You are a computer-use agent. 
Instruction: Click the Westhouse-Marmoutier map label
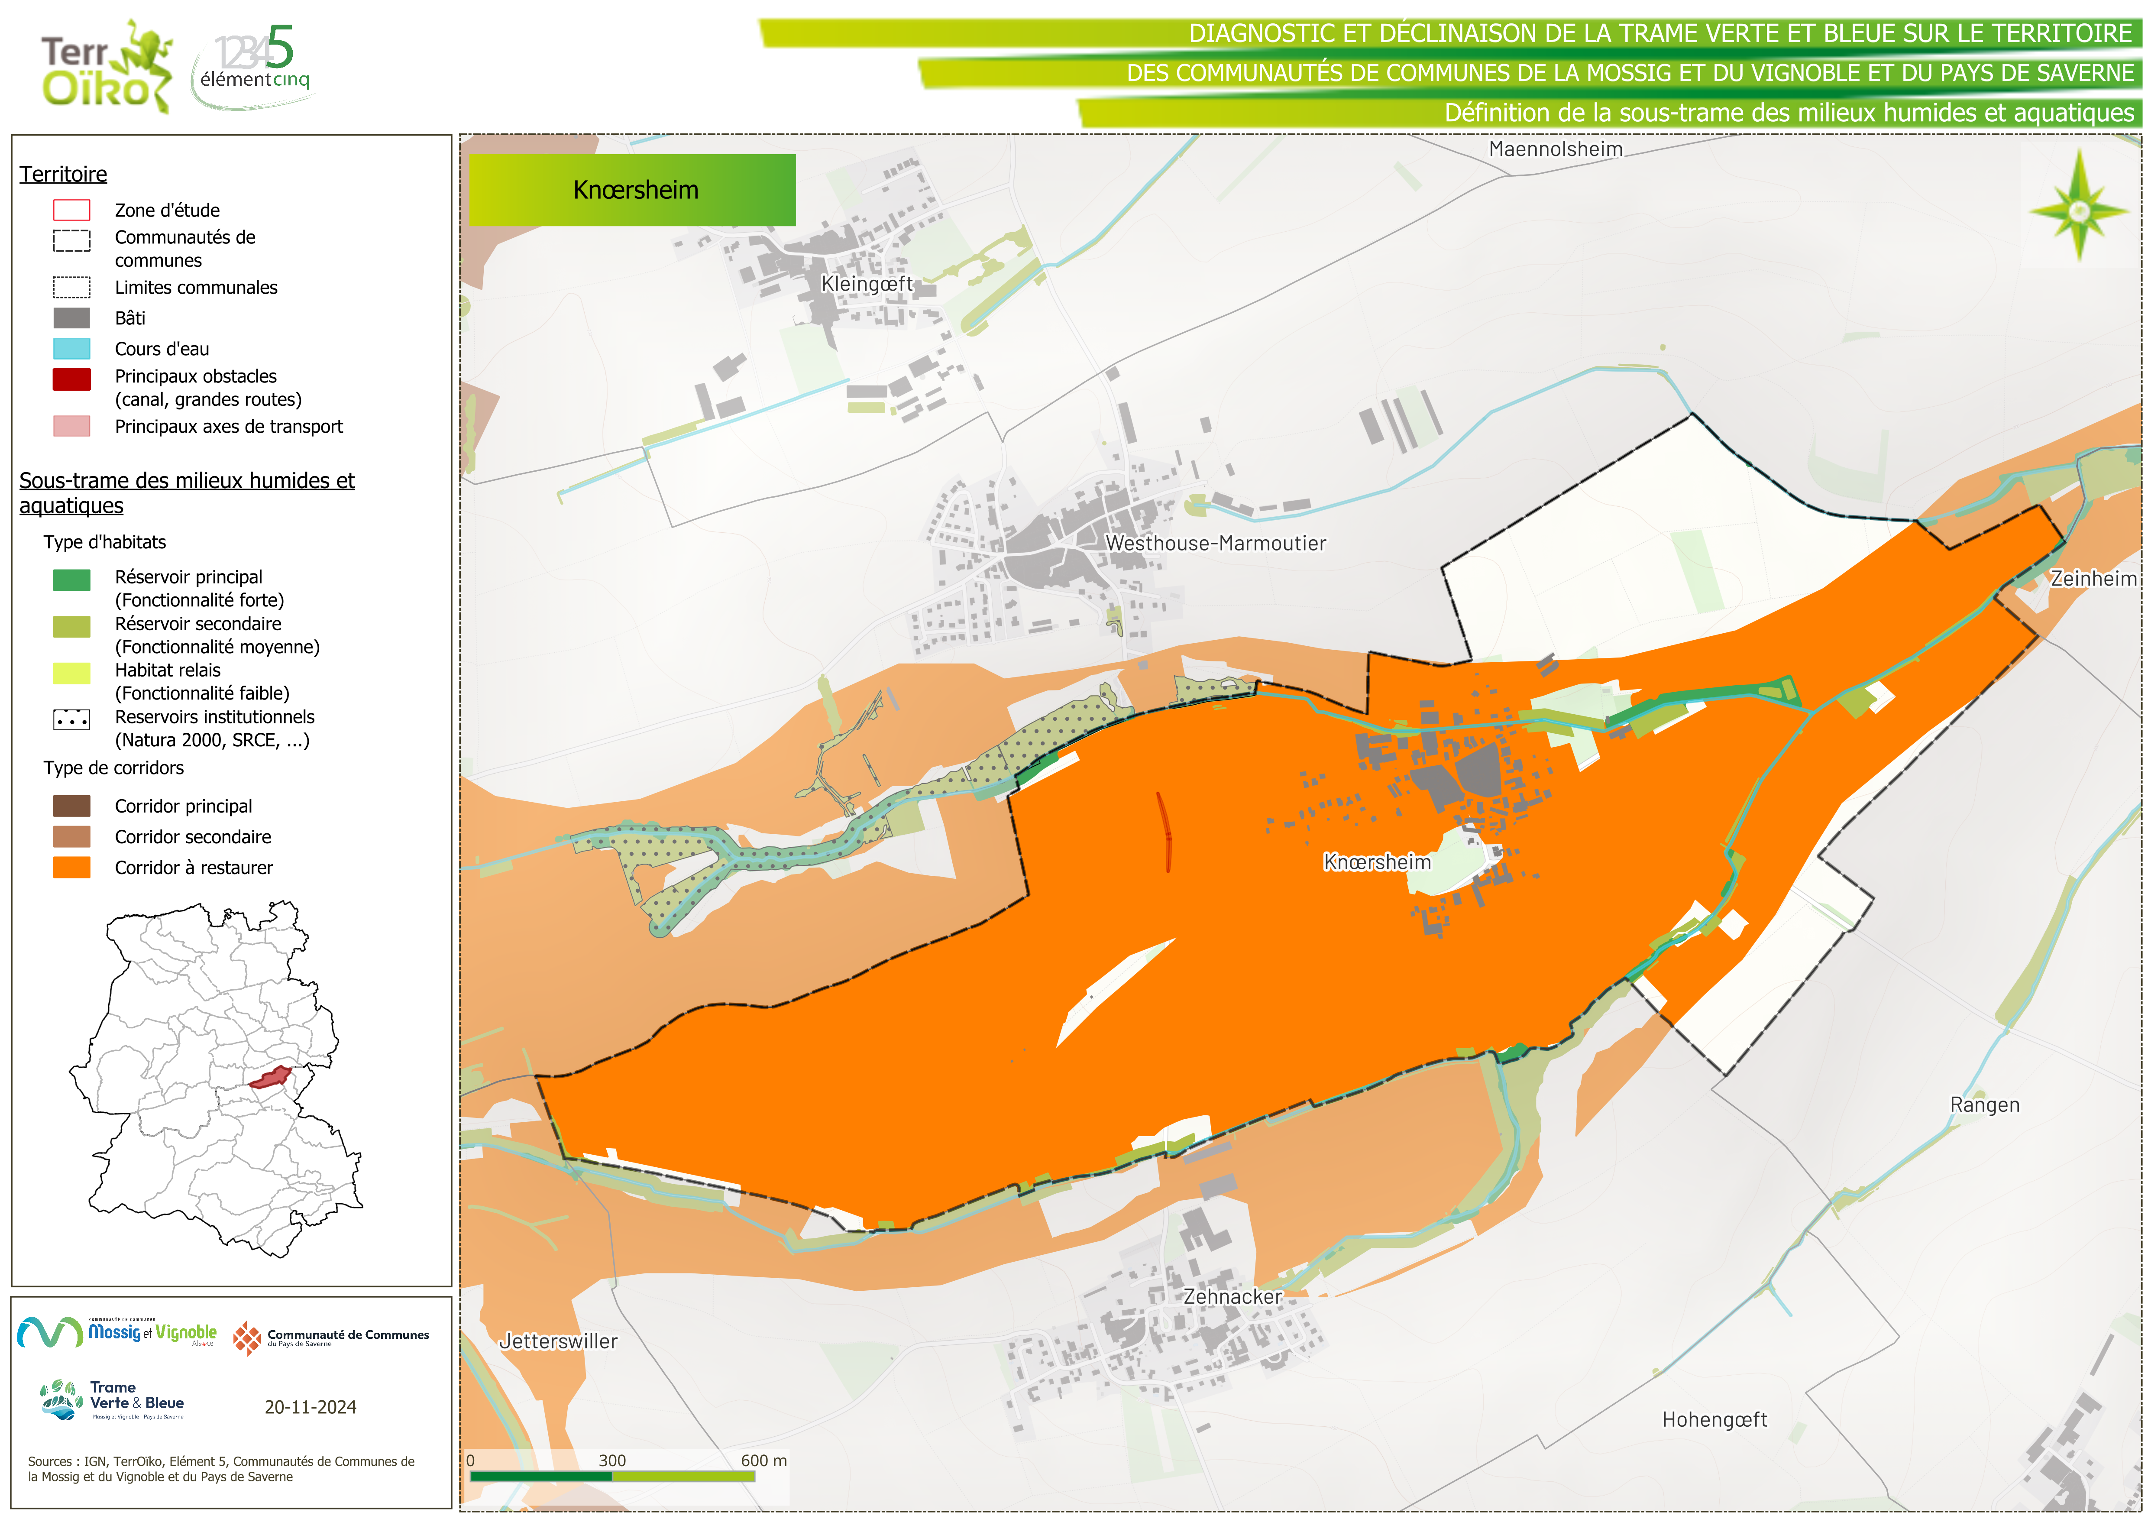tap(1215, 544)
